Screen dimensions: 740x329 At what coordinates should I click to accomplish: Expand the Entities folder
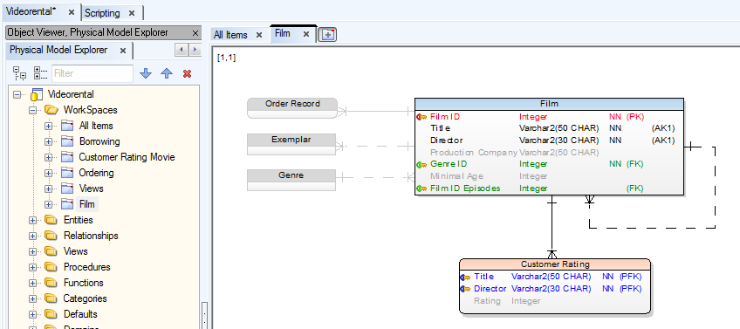point(32,220)
